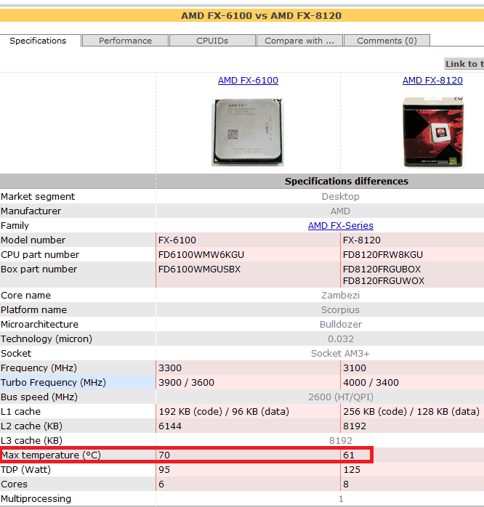Click L1 value 192 KB (code) / 96 KB (data)
Screen dimensions: 484x507
224,412
